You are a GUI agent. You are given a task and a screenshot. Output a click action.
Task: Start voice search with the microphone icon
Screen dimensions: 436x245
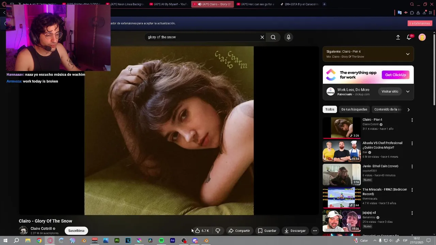pyautogui.click(x=289, y=37)
